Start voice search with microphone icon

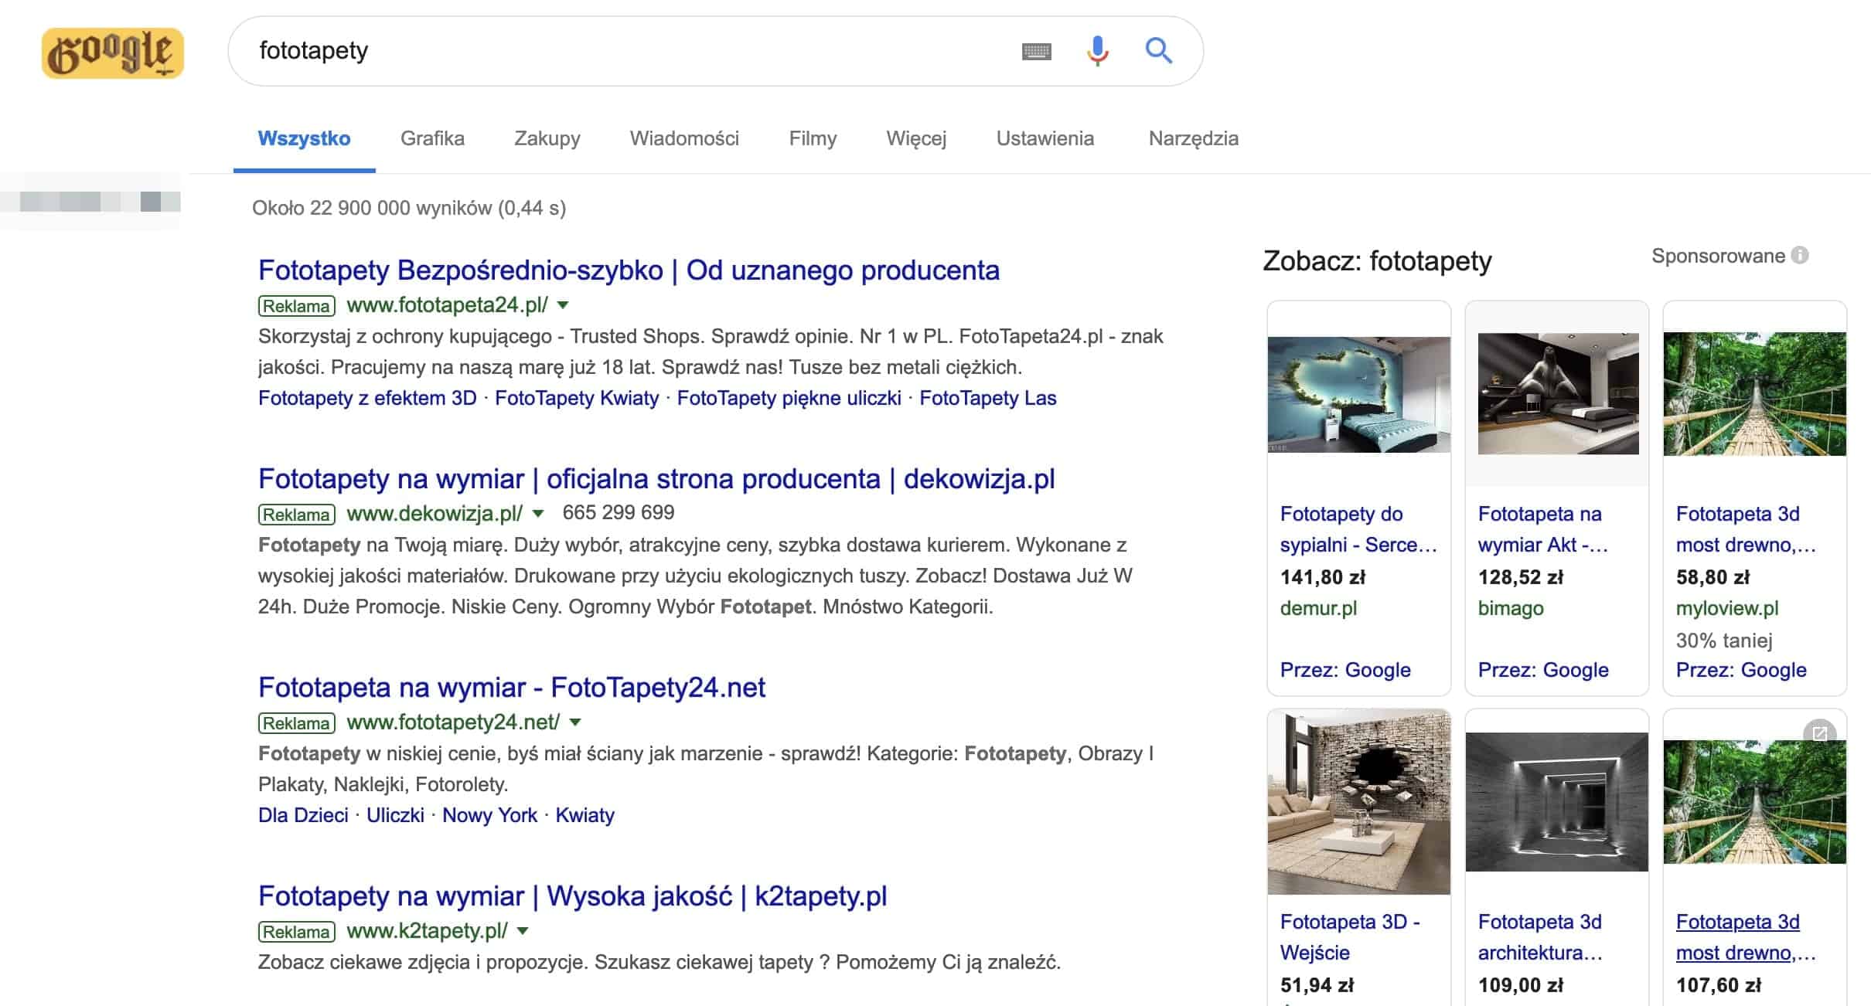click(1097, 51)
